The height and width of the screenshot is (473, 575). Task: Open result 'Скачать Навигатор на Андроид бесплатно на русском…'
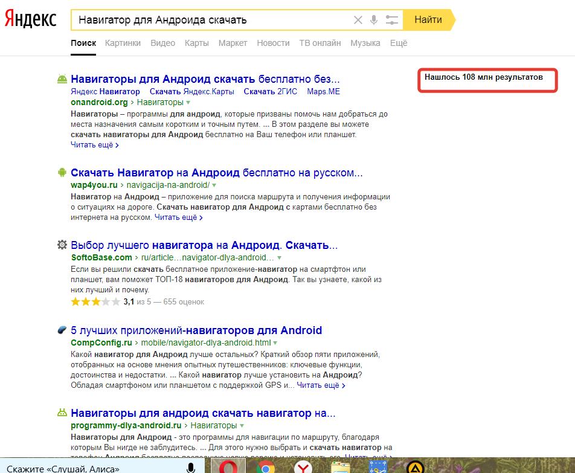click(217, 173)
